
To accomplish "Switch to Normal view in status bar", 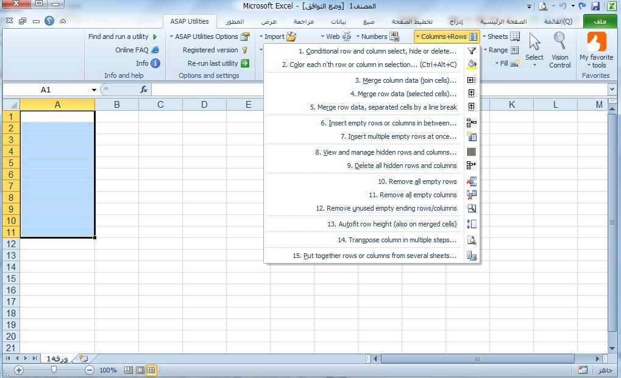I will click(151, 370).
